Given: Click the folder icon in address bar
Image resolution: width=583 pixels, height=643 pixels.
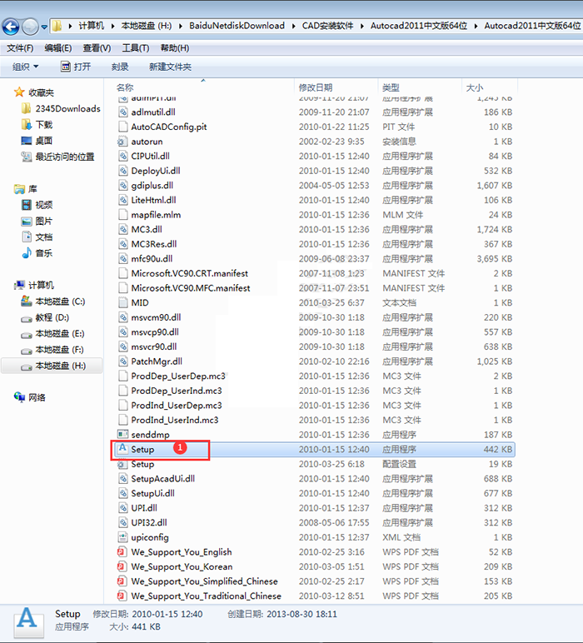Looking at the screenshot, I should pyautogui.click(x=57, y=27).
